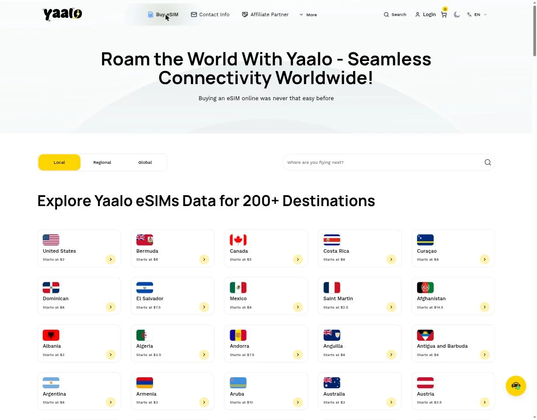Open United States arrow button

tap(111, 259)
